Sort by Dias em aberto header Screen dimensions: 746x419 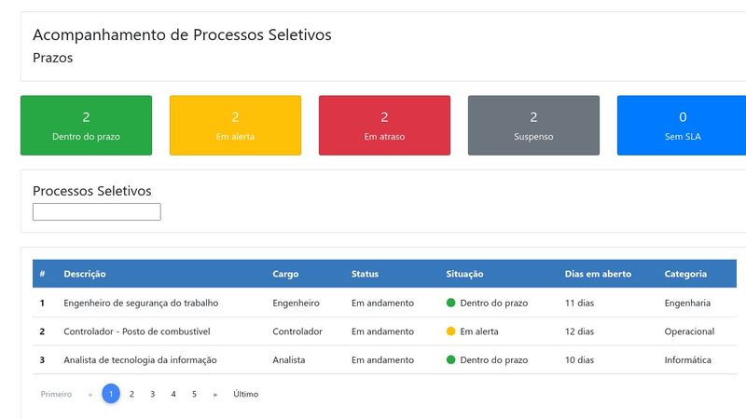(x=598, y=274)
